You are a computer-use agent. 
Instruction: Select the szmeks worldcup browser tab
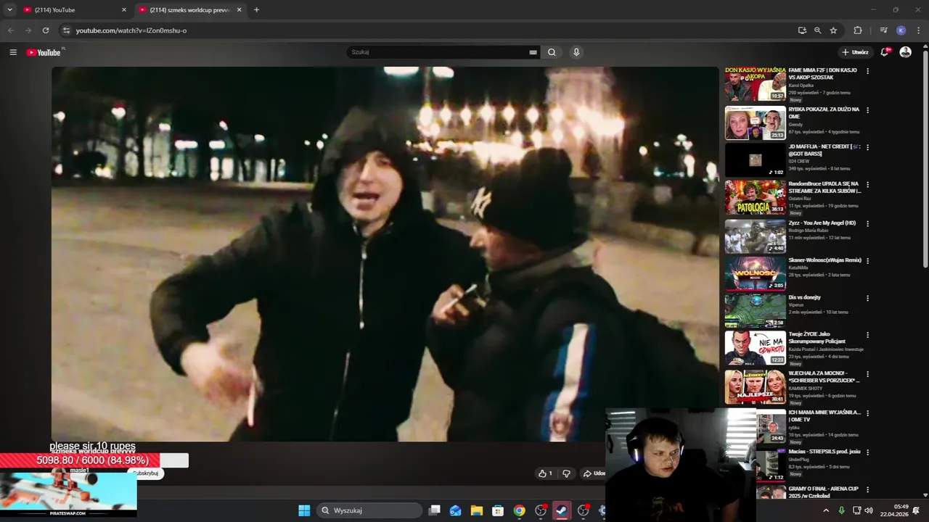[x=190, y=10]
